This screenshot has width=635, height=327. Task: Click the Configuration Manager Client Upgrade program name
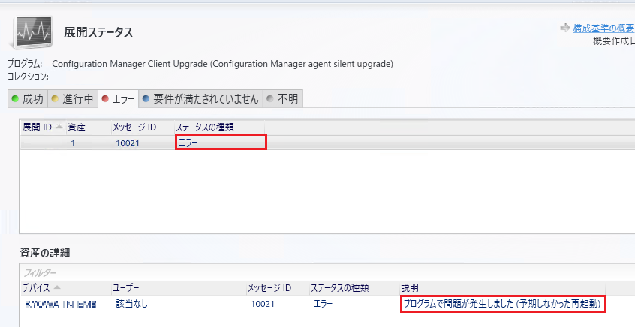pyautogui.click(x=222, y=64)
